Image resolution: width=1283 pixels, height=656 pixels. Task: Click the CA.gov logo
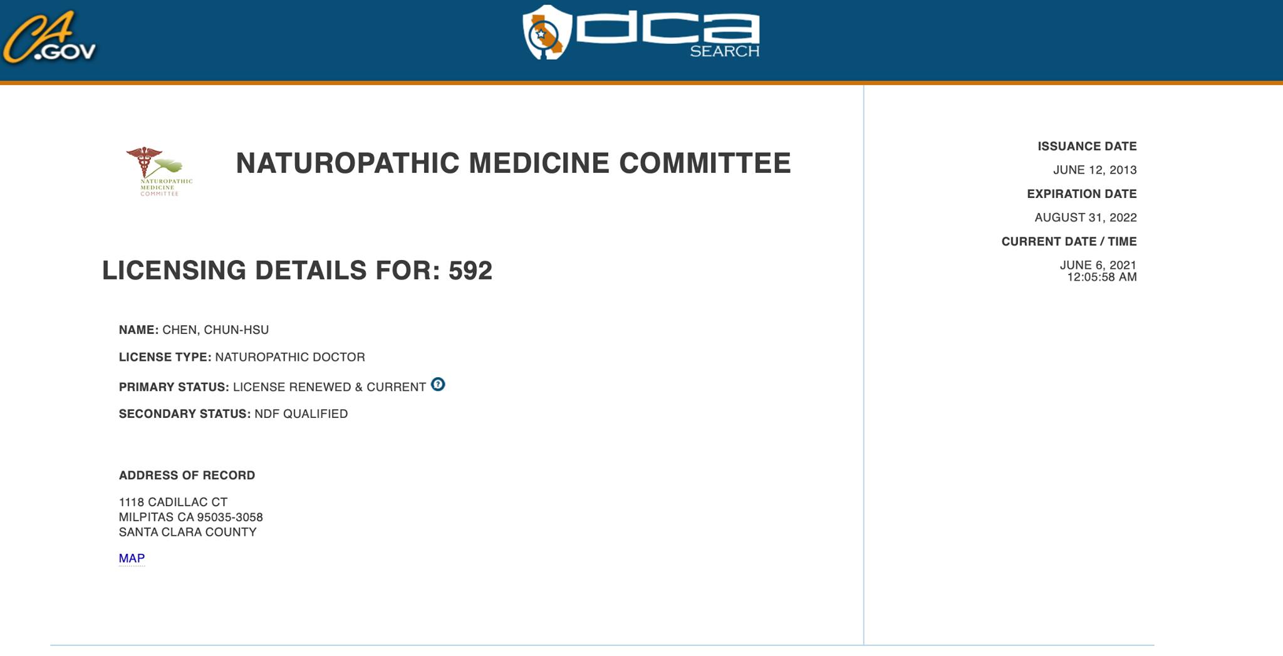coord(49,39)
